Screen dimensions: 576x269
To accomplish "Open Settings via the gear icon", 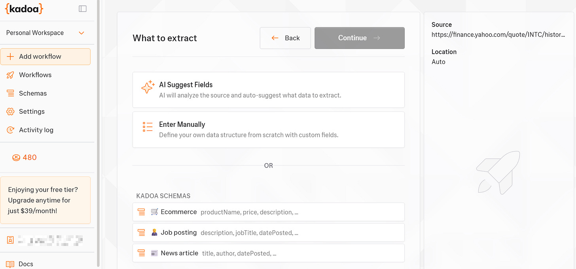I will coord(11,111).
